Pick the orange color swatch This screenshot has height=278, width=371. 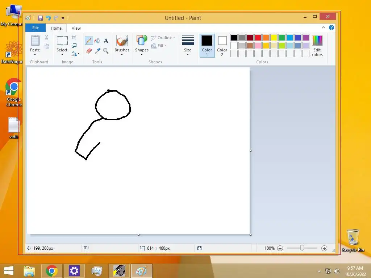point(266,38)
